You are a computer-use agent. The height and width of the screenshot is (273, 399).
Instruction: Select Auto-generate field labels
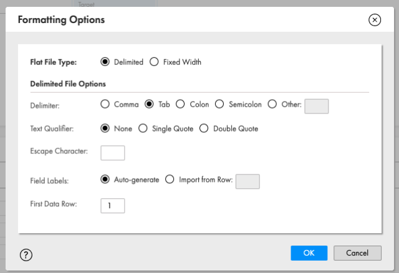pyautogui.click(x=105, y=180)
